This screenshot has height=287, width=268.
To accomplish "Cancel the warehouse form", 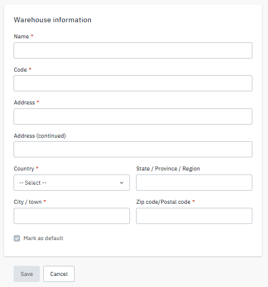I will click(x=59, y=274).
